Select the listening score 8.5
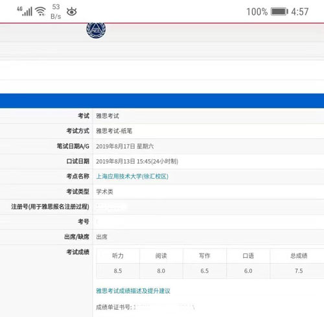324x317 pixels. coord(118,271)
